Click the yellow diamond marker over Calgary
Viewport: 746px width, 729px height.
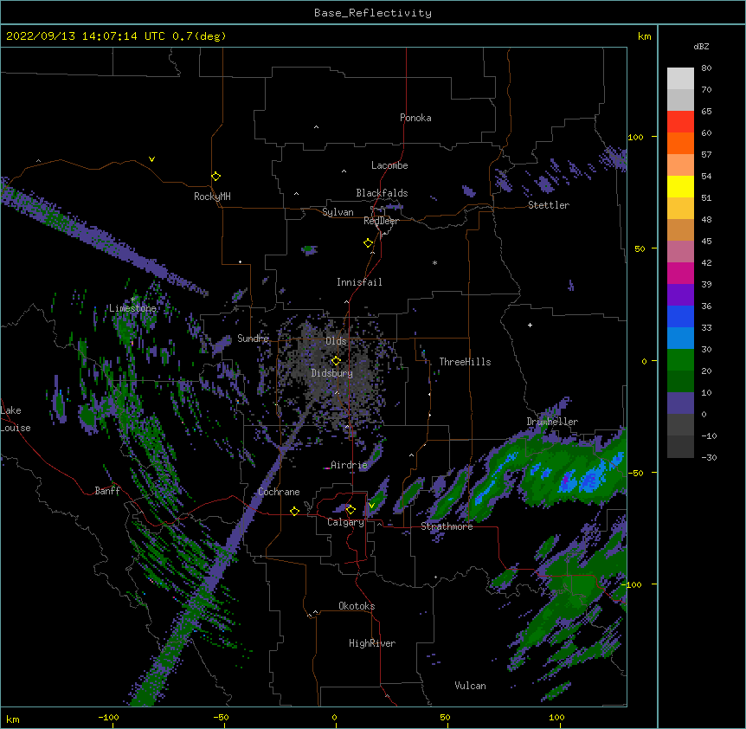tap(350, 510)
